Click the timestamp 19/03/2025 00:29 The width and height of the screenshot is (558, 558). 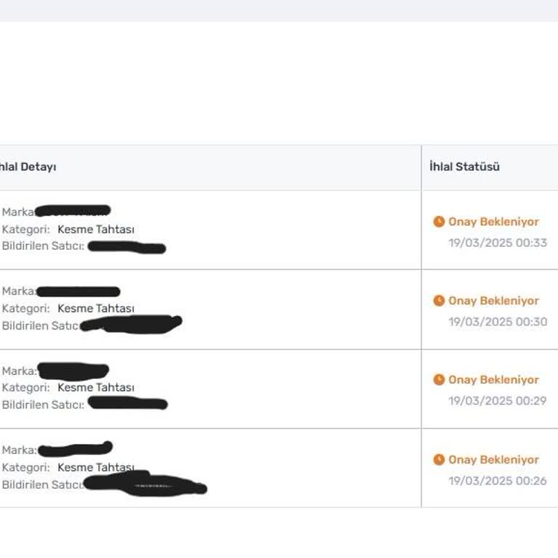[x=497, y=401]
